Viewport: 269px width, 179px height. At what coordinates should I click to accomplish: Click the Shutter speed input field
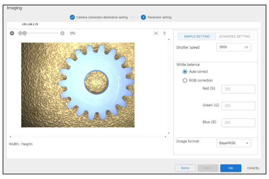(230, 47)
